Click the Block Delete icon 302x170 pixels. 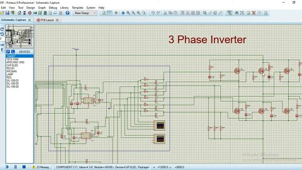click(x=198, y=13)
